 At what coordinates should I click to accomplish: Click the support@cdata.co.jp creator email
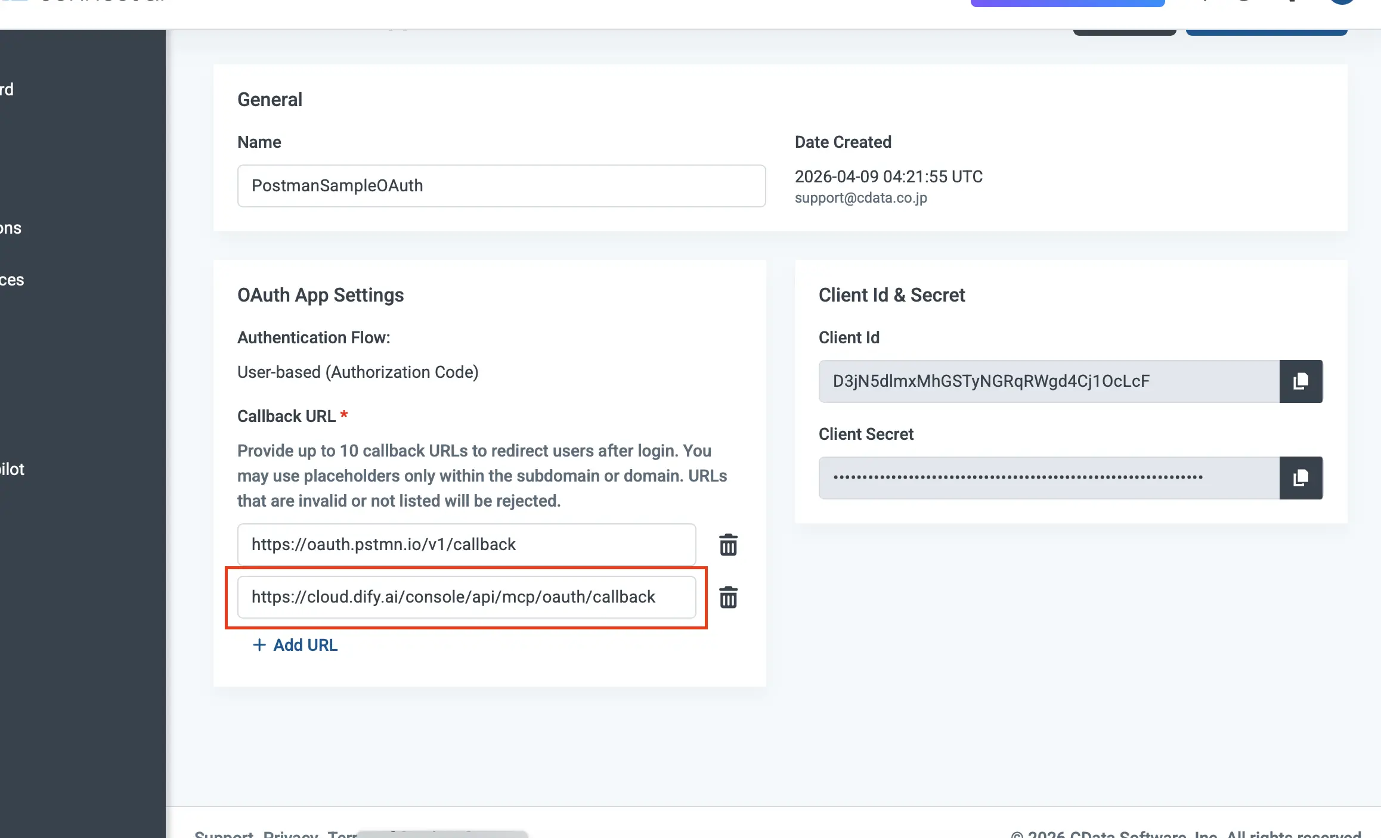pos(860,198)
